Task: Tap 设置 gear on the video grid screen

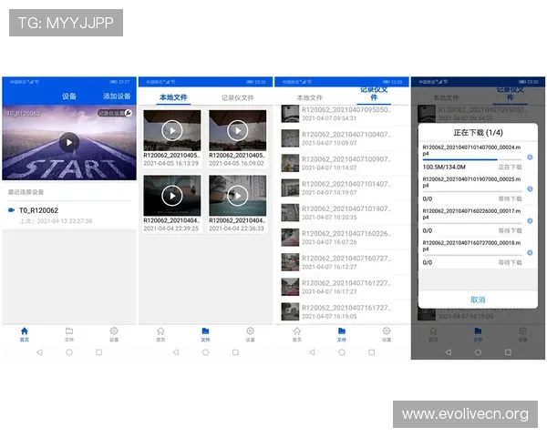Action: [250, 334]
